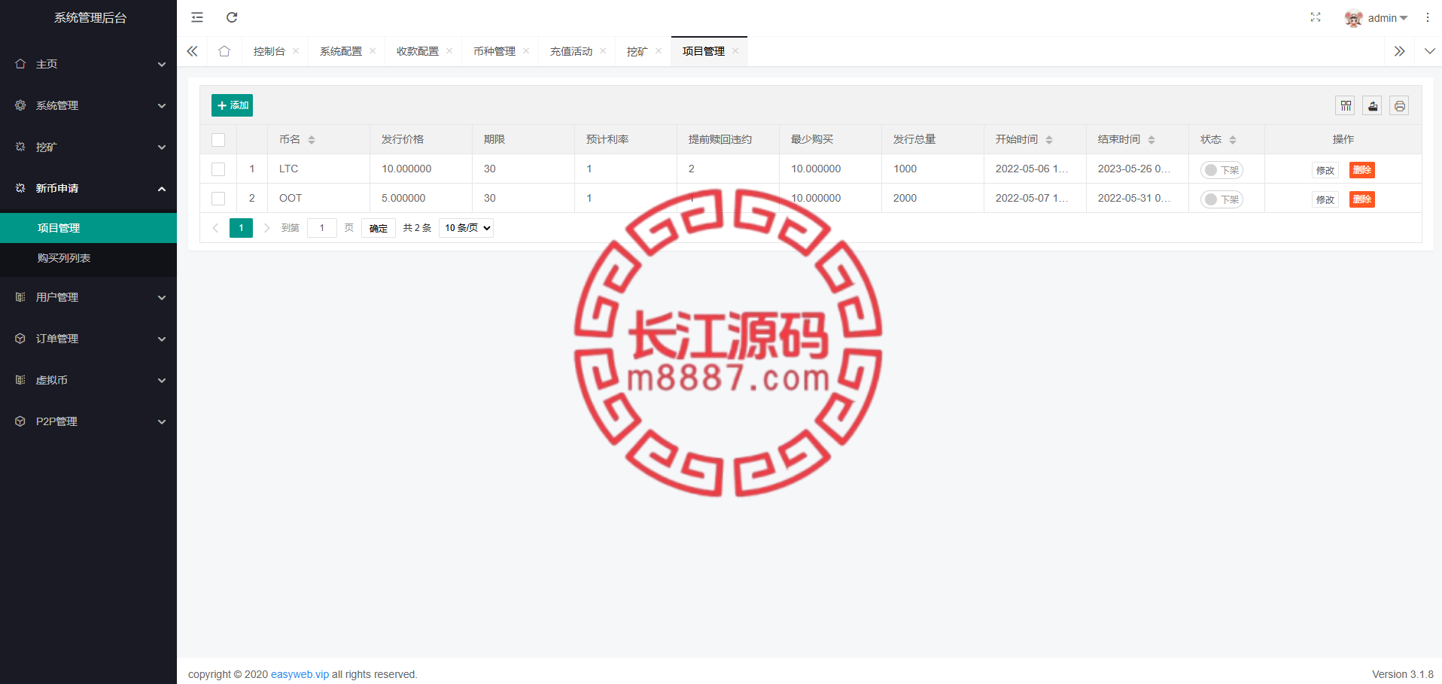The image size is (1442, 684).
Task: Expand the 订单管理 sidebar menu
Action: pyautogui.click(x=89, y=339)
